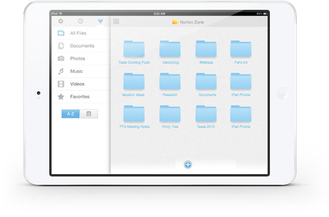Open the PTA Meeting Notes folder
This screenshot has height=217, width=329.
point(134,117)
